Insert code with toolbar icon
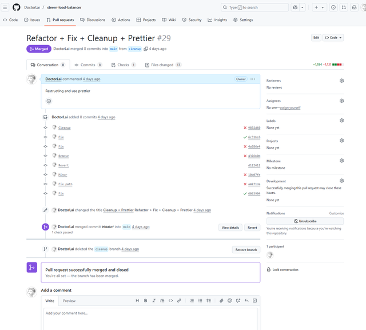Viewport: 366px width, 330px height. (170, 301)
